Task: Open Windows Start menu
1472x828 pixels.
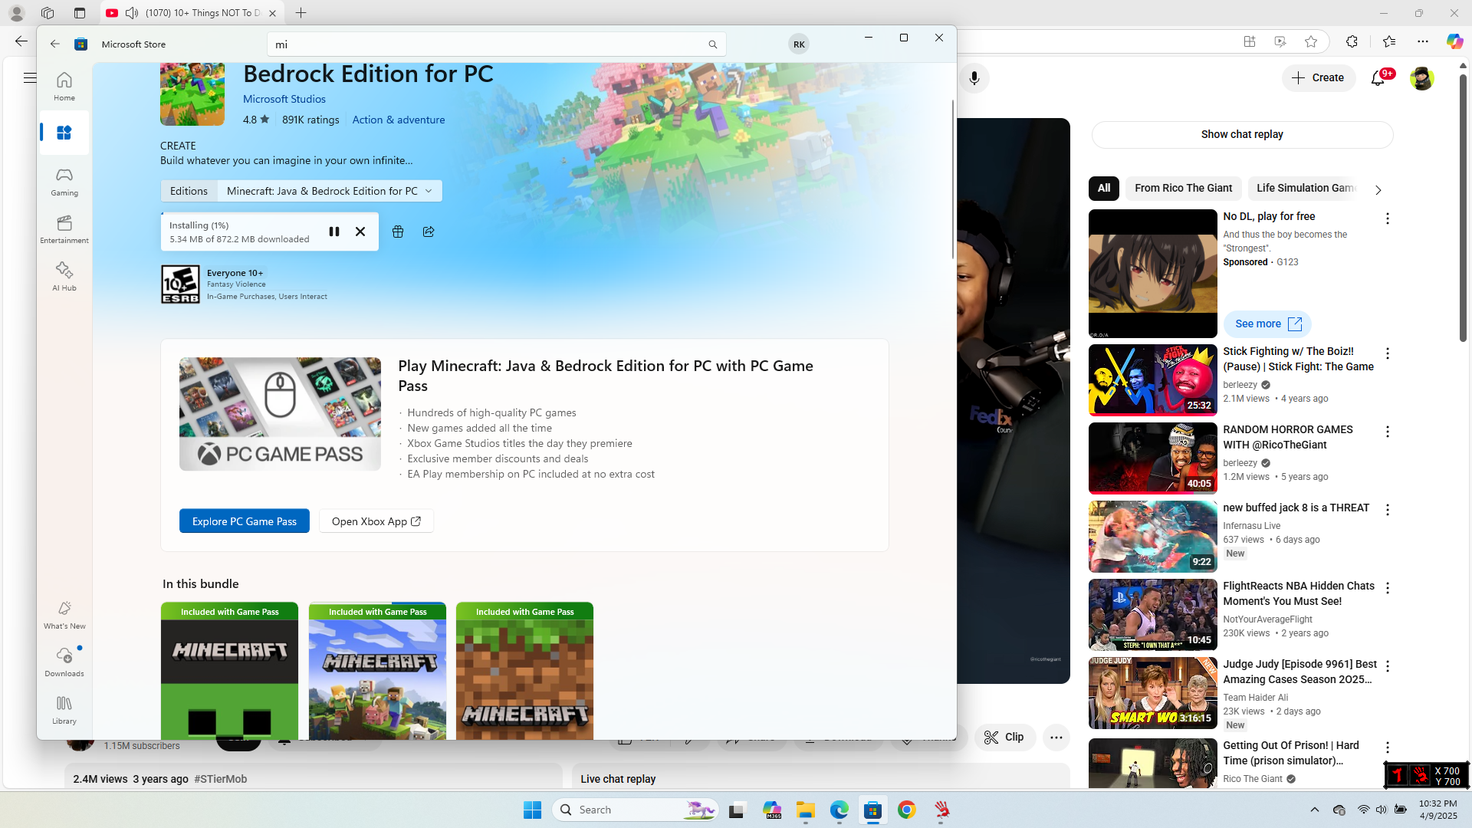Action: click(532, 810)
